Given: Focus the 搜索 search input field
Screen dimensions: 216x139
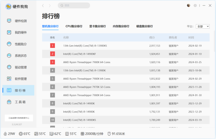Looking at the screenshot, I should tap(74, 5).
